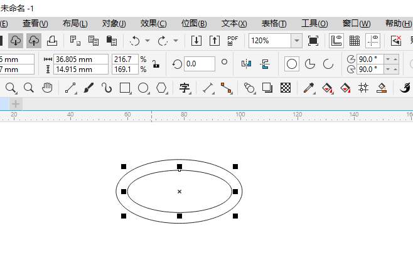Click the cloud download icon

(16, 41)
